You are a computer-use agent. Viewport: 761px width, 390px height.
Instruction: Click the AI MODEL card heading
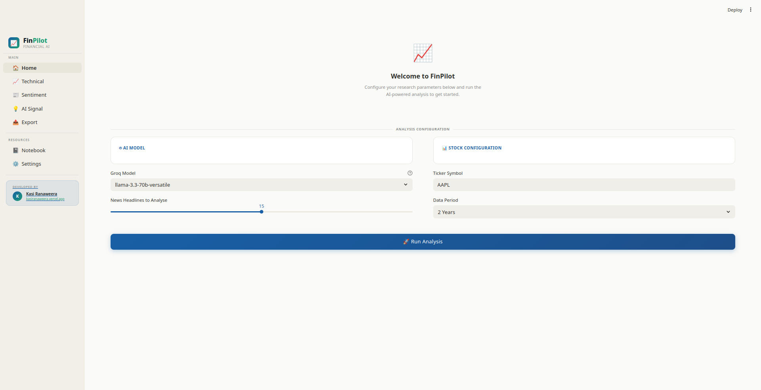pos(132,148)
